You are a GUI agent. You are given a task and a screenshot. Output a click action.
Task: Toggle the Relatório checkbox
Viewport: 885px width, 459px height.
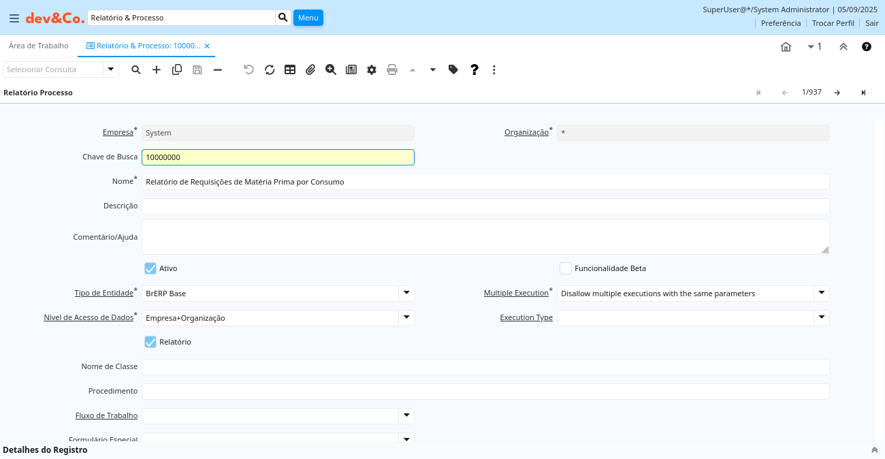[150, 342]
